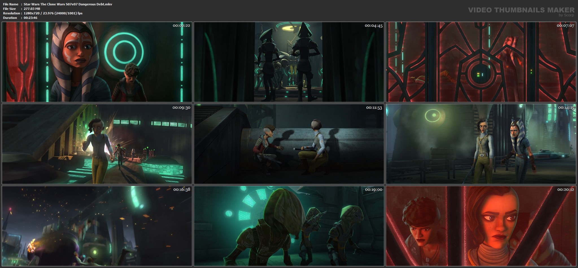The width and height of the screenshot is (578, 268).
Task: Select the thumbnail timestamped 00:16:38
Action: (97, 226)
